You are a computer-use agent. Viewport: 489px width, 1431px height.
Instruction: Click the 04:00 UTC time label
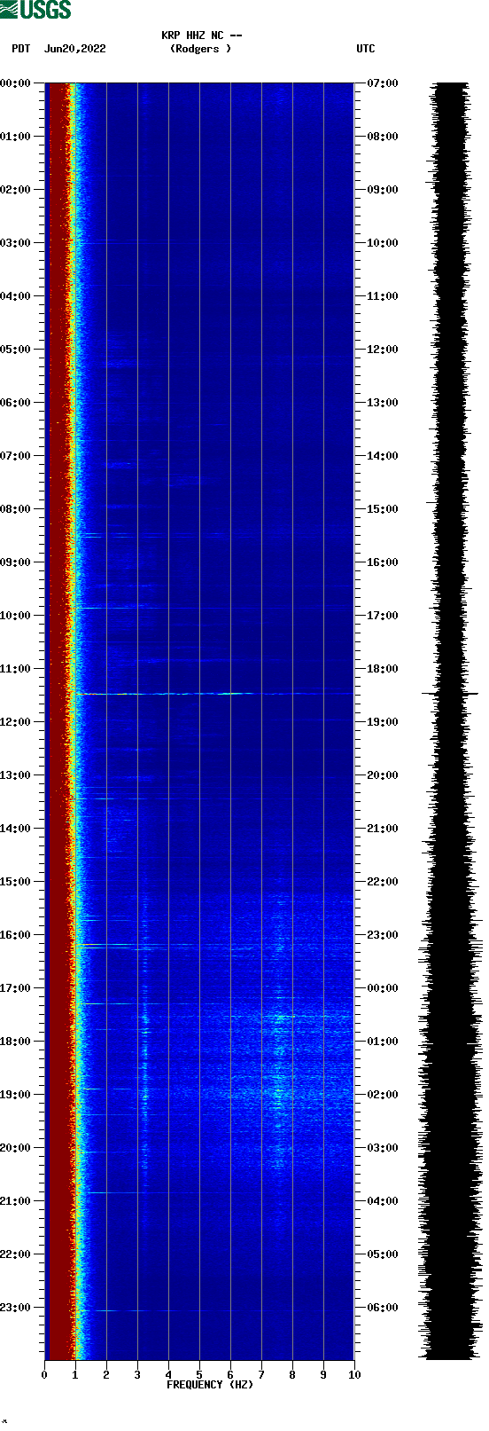(x=383, y=1201)
